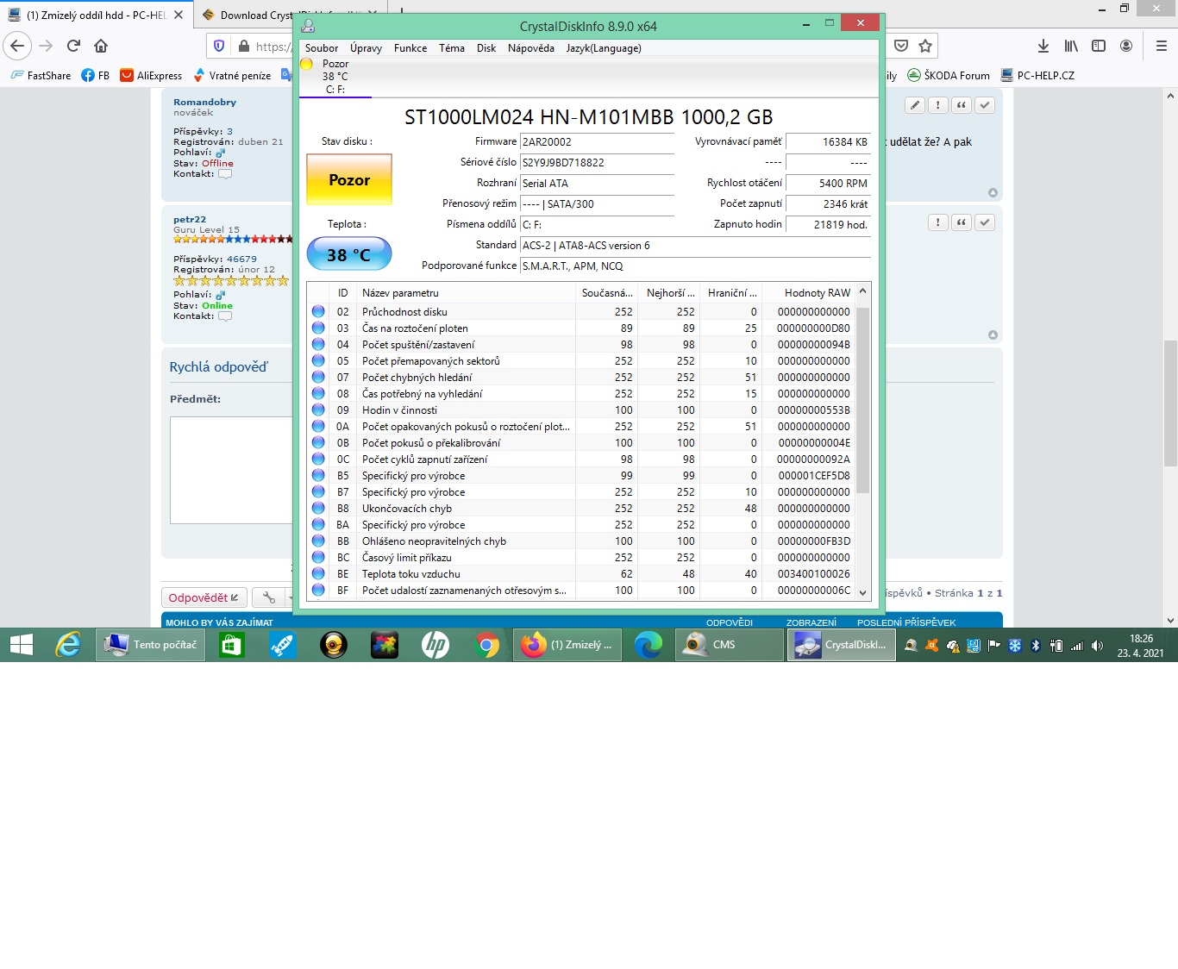Click the status orb for Časový limit příkazu
Screen dimensions: 1178x969
click(x=318, y=558)
